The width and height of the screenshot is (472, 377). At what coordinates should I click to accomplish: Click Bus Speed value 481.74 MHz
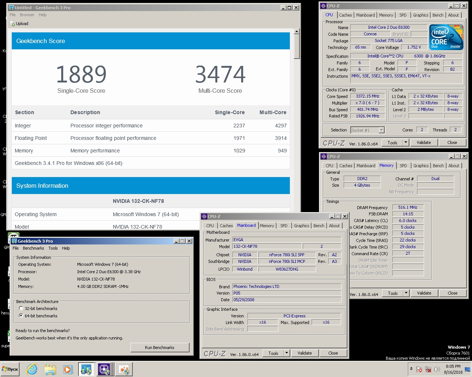(367, 109)
